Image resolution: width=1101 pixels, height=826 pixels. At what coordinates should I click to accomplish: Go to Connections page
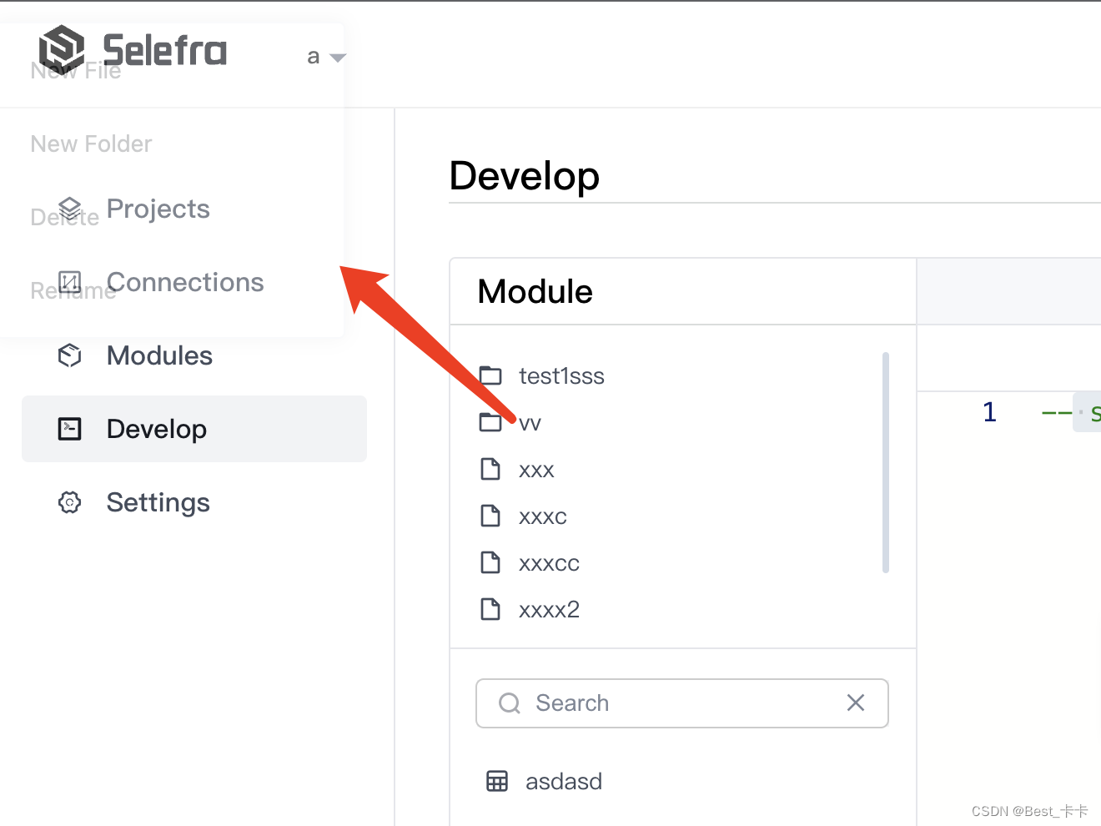[185, 282]
